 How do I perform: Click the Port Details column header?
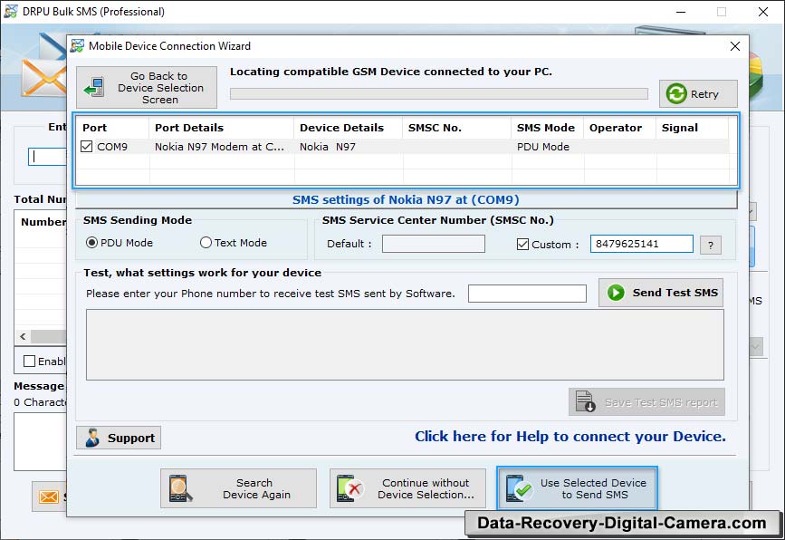point(221,128)
